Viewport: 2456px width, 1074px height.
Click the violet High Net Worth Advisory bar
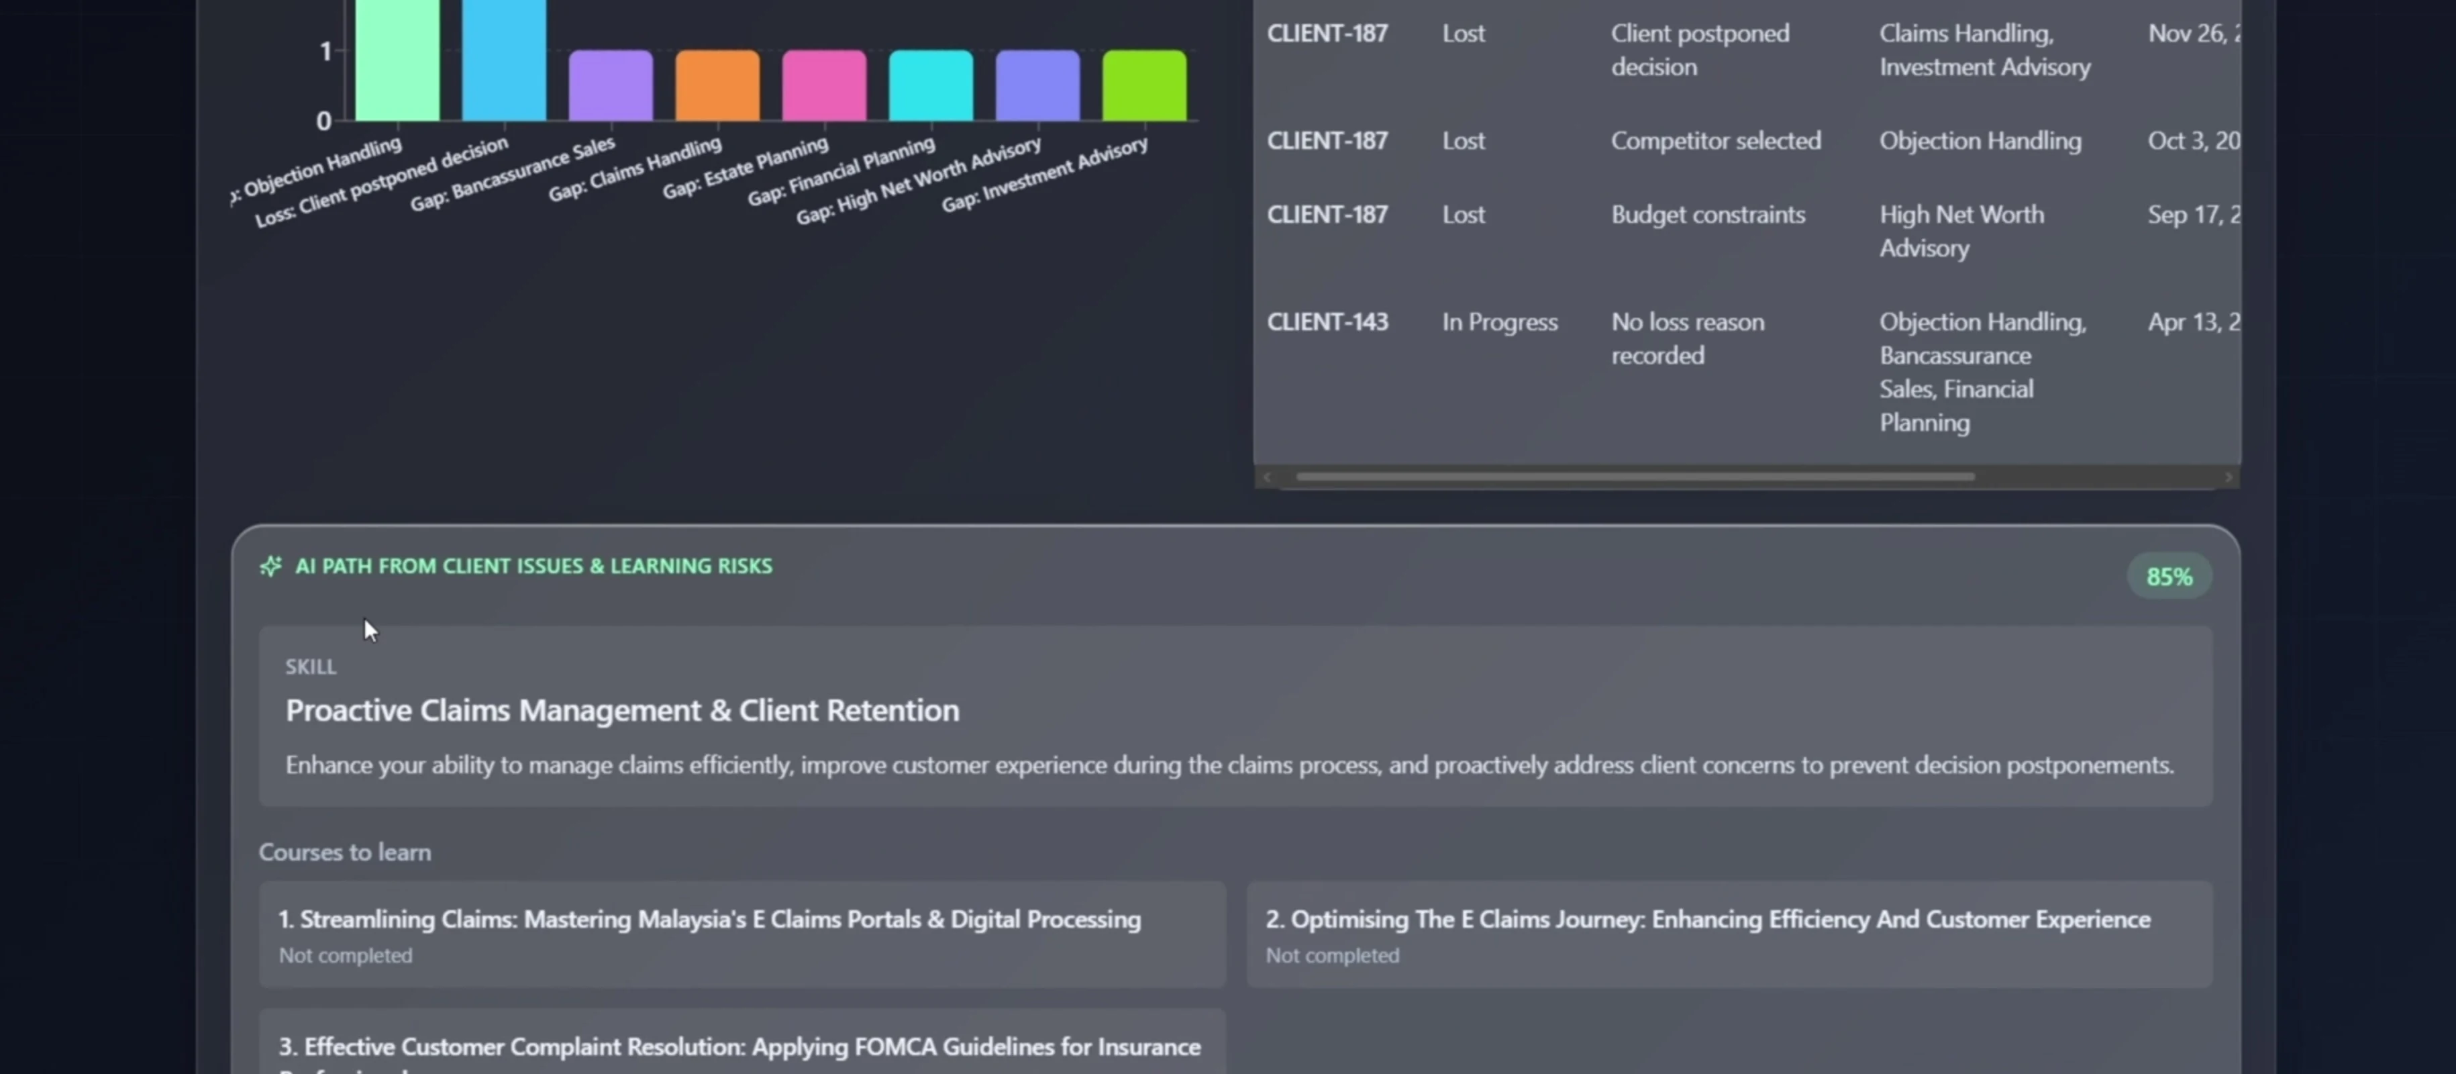pos(1038,86)
